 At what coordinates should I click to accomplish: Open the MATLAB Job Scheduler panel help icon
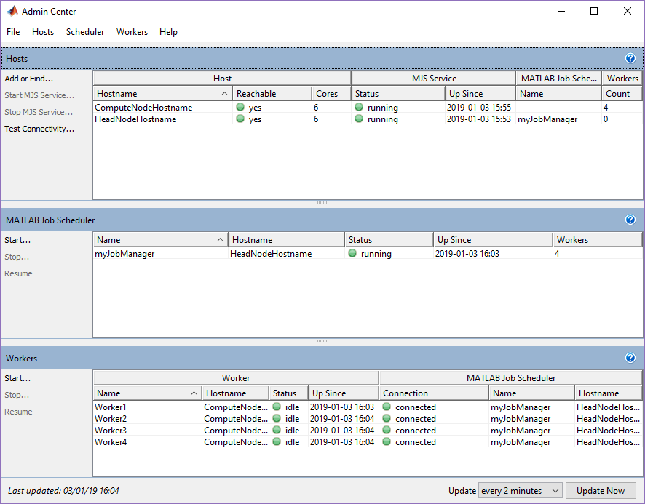click(x=630, y=220)
